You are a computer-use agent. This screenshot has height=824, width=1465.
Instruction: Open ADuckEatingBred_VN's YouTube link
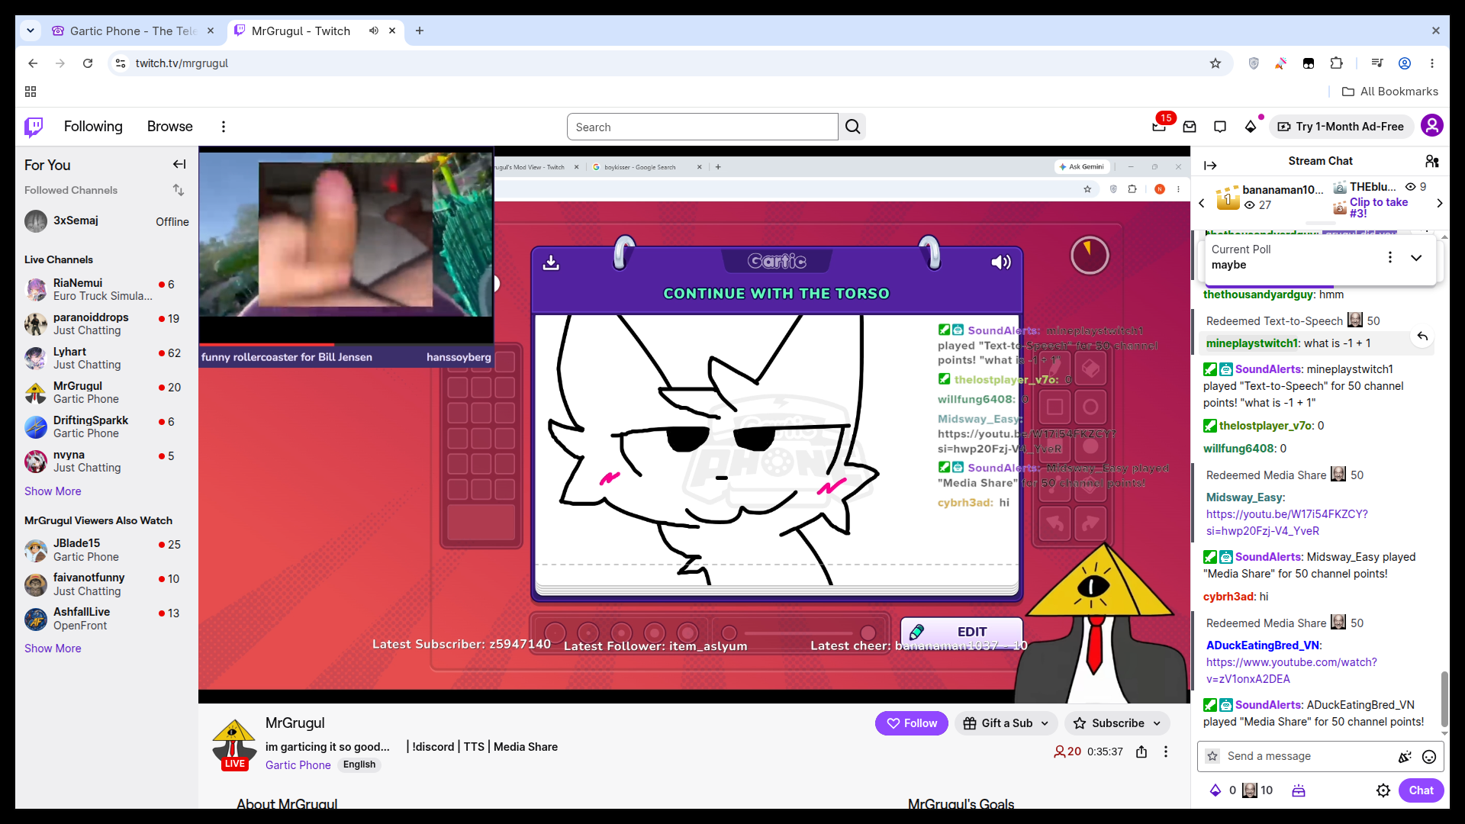tap(1291, 671)
